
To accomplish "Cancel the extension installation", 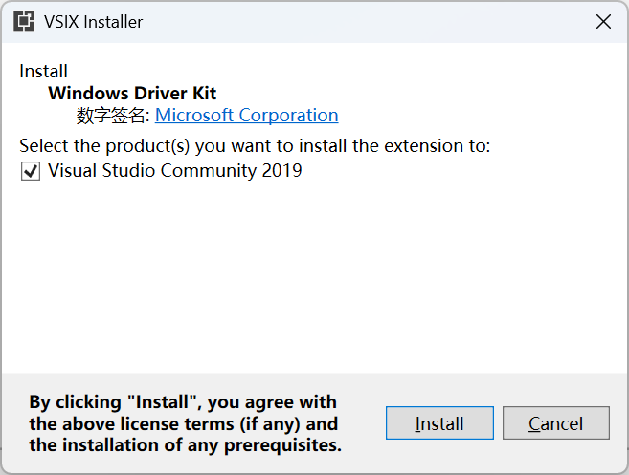I will (556, 423).
